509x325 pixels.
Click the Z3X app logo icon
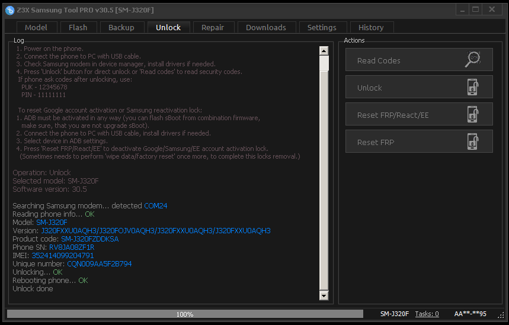[x=9, y=10]
